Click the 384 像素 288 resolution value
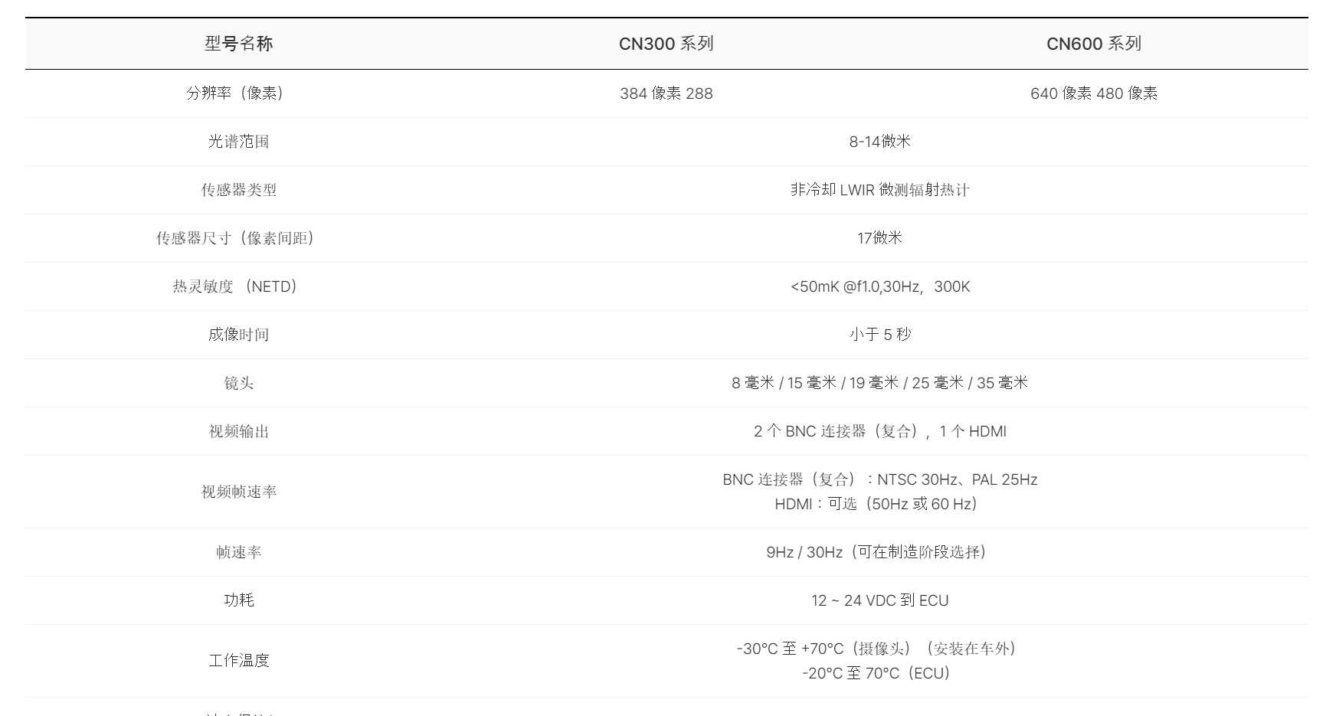The height and width of the screenshot is (716, 1326). (x=666, y=93)
